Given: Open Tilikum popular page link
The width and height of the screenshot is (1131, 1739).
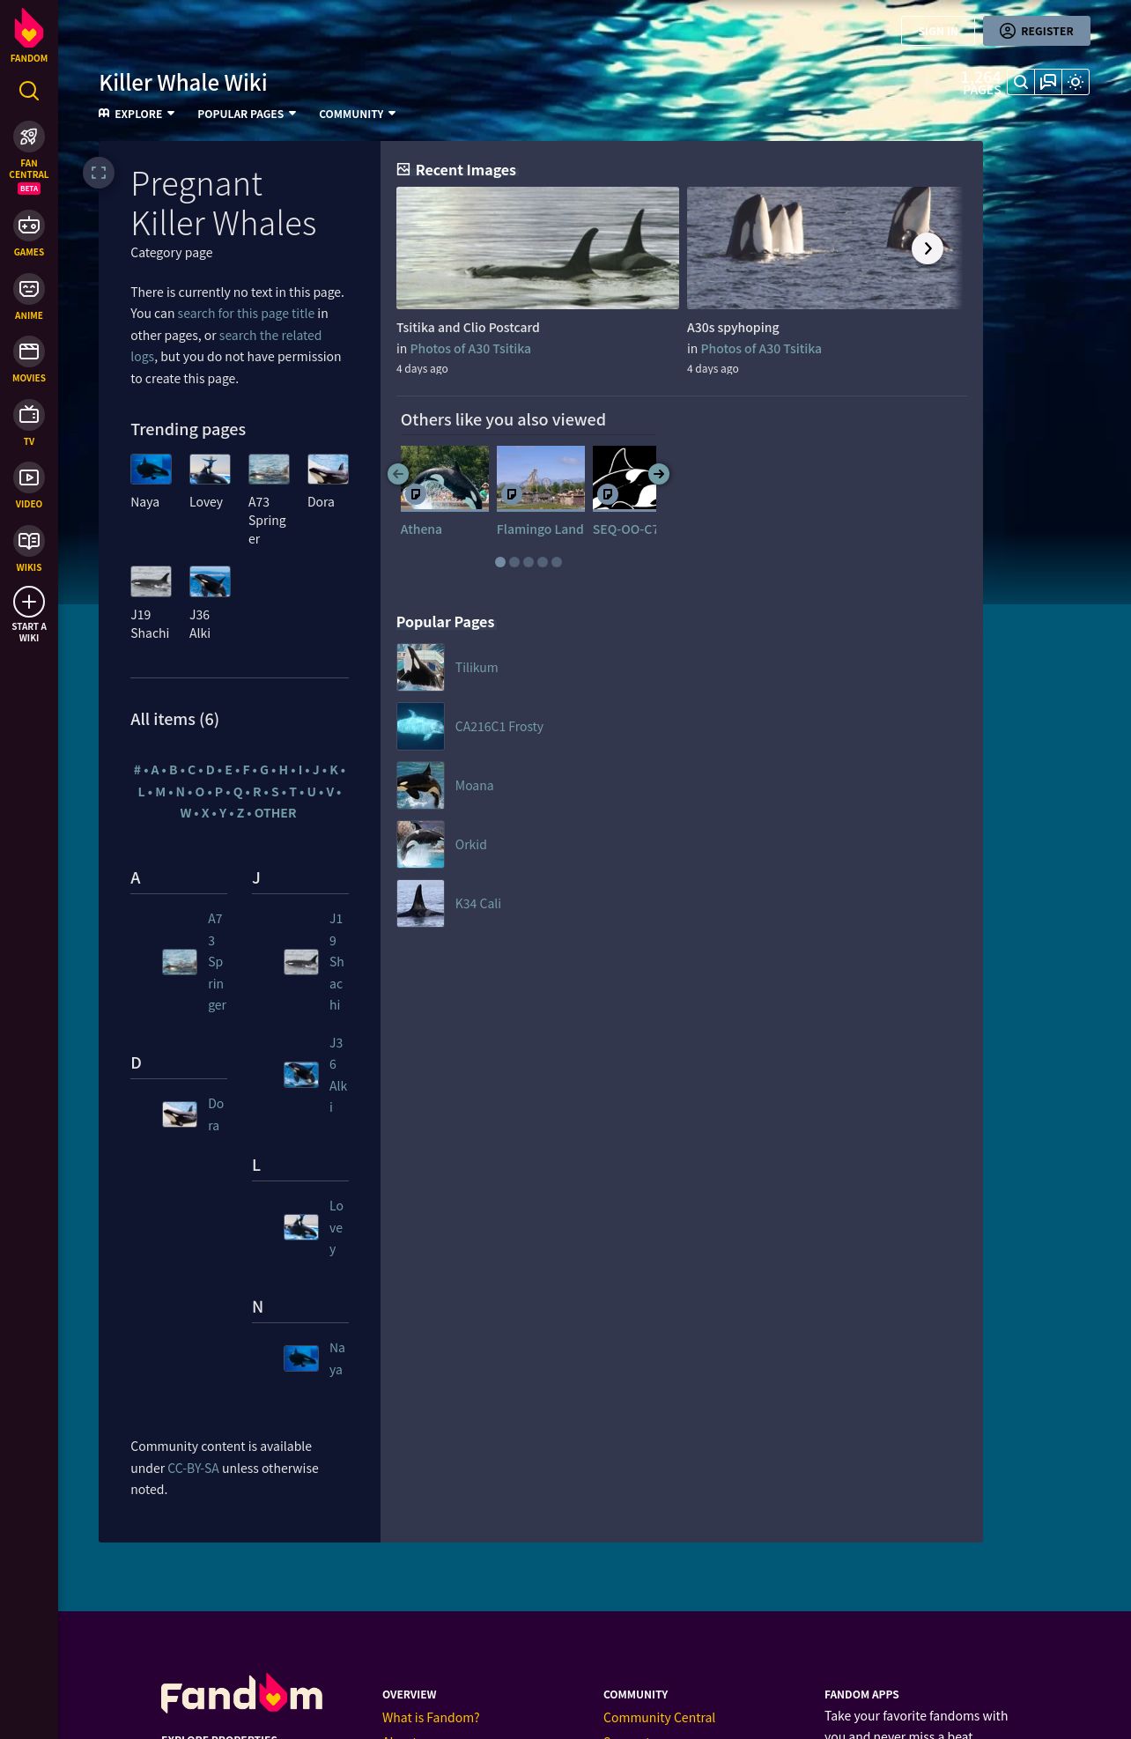Looking at the screenshot, I should [x=477, y=668].
